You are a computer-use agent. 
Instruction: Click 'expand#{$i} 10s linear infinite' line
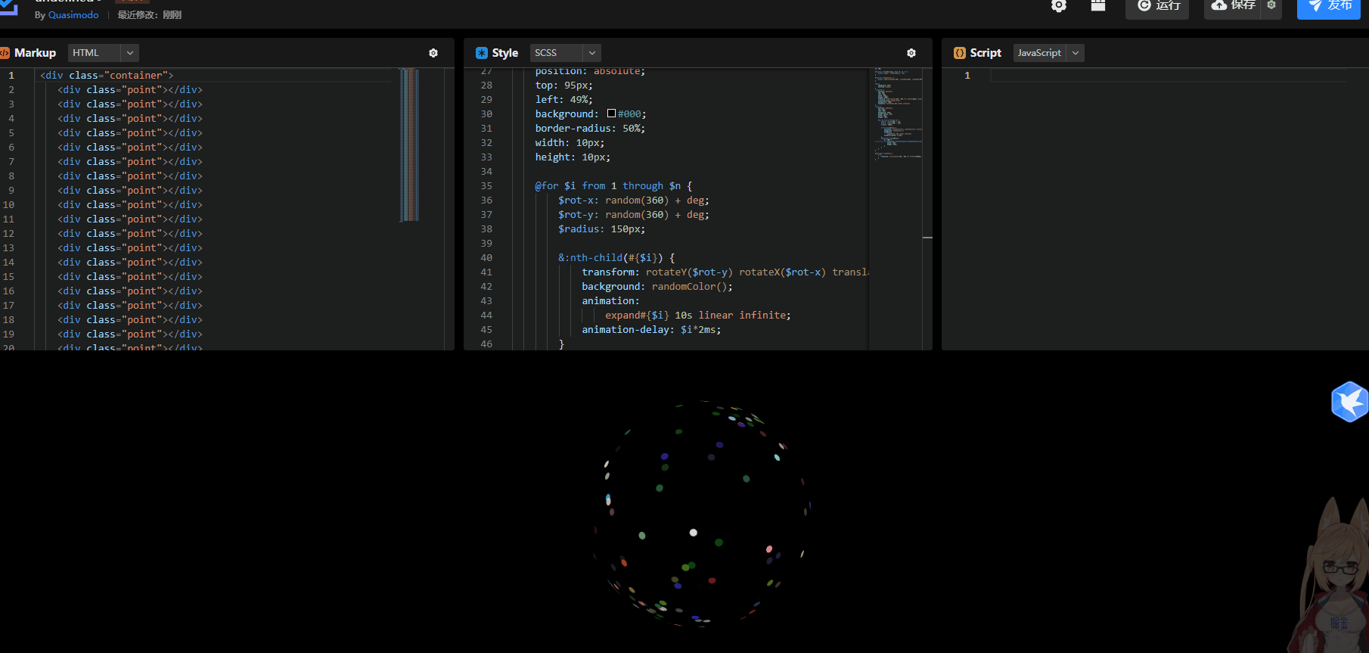click(698, 316)
